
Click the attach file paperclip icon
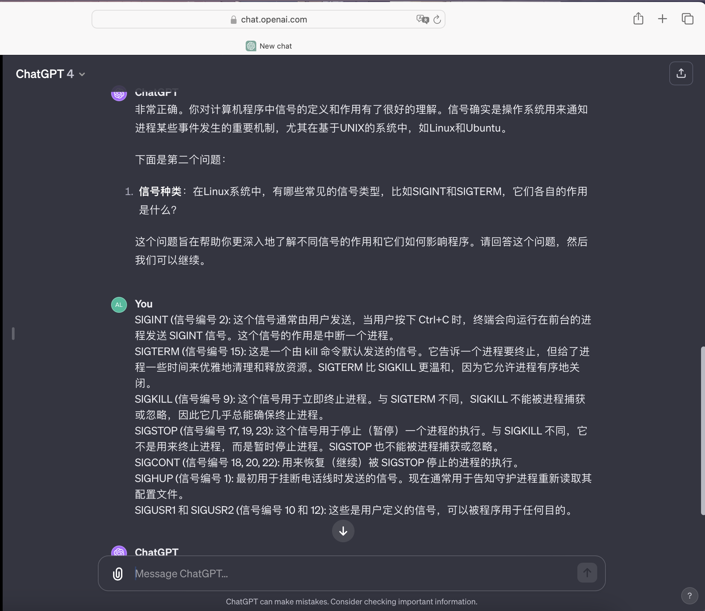pyautogui.click(x=118, y=574)
